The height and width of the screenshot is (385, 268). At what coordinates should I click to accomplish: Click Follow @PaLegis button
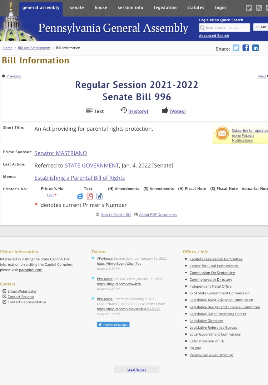[x=113, y=324]
